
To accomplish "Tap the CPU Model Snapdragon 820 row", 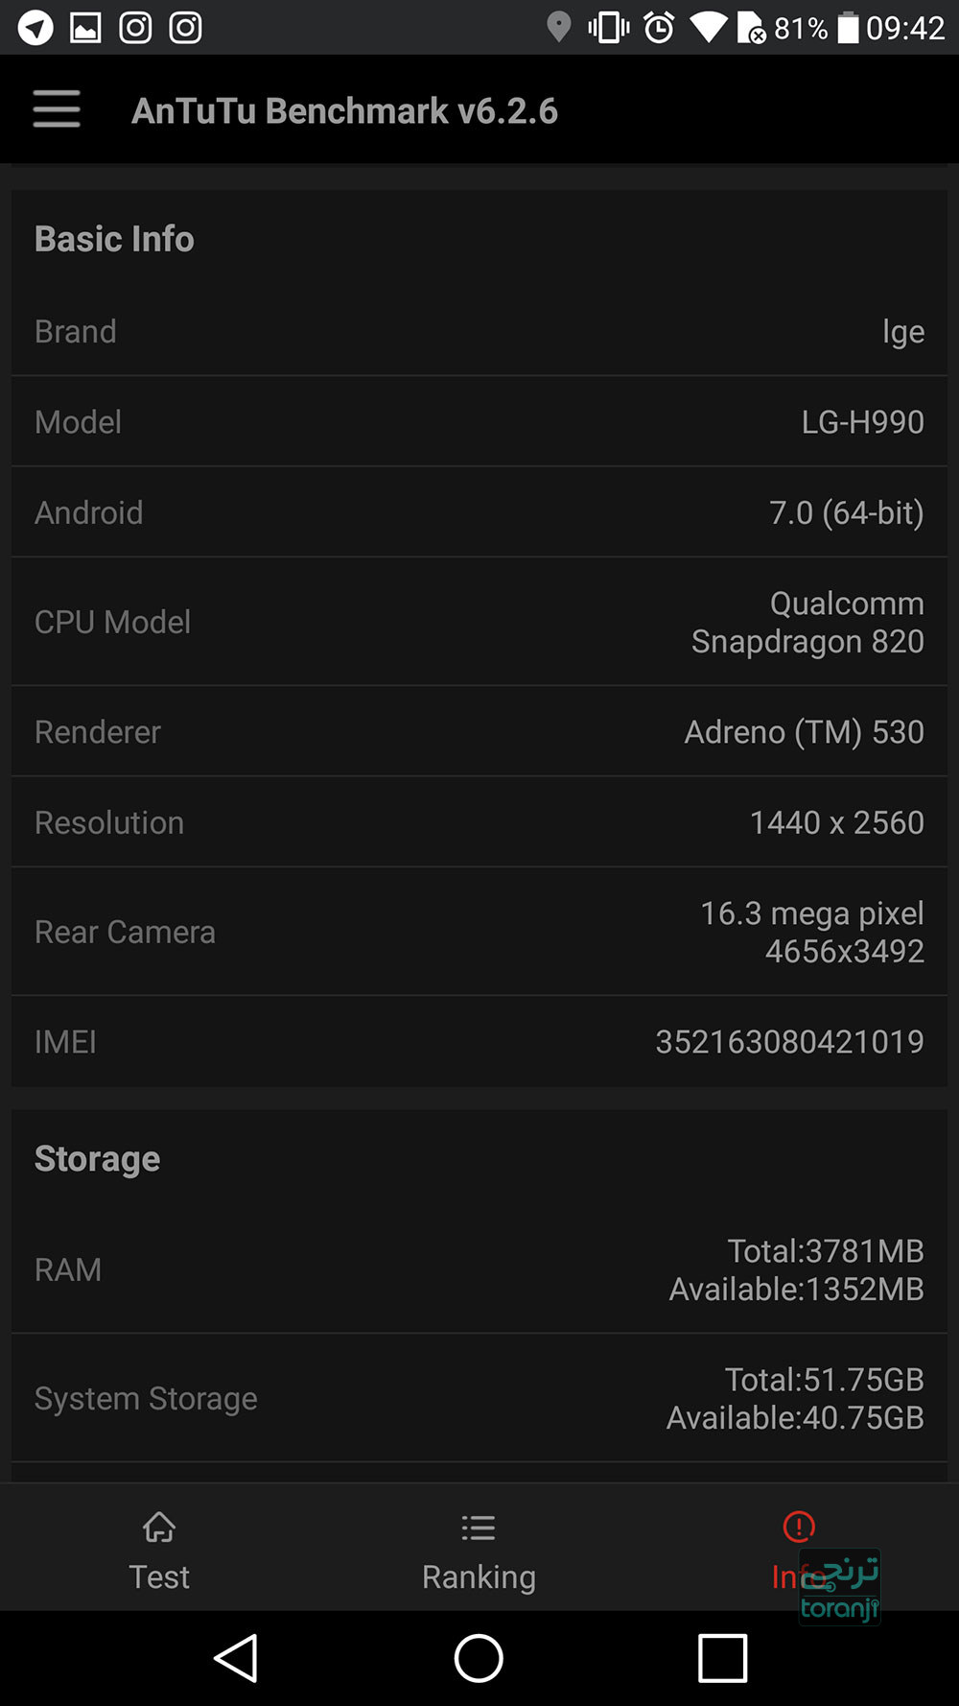I will point(479,622).
